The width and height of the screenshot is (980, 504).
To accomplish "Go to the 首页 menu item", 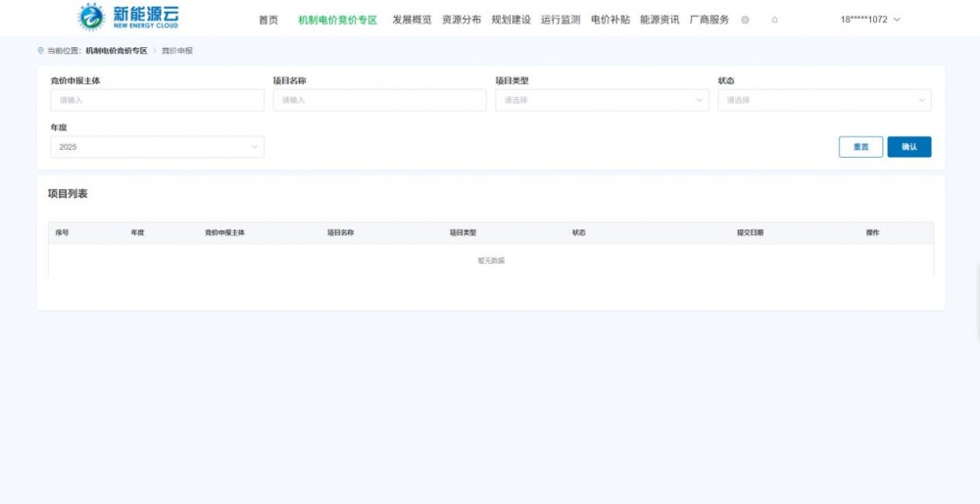I will pos(268,20).
